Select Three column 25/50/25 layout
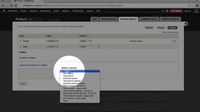 coord(80,86)
